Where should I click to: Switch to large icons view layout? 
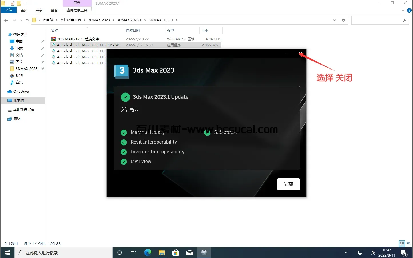408,243
